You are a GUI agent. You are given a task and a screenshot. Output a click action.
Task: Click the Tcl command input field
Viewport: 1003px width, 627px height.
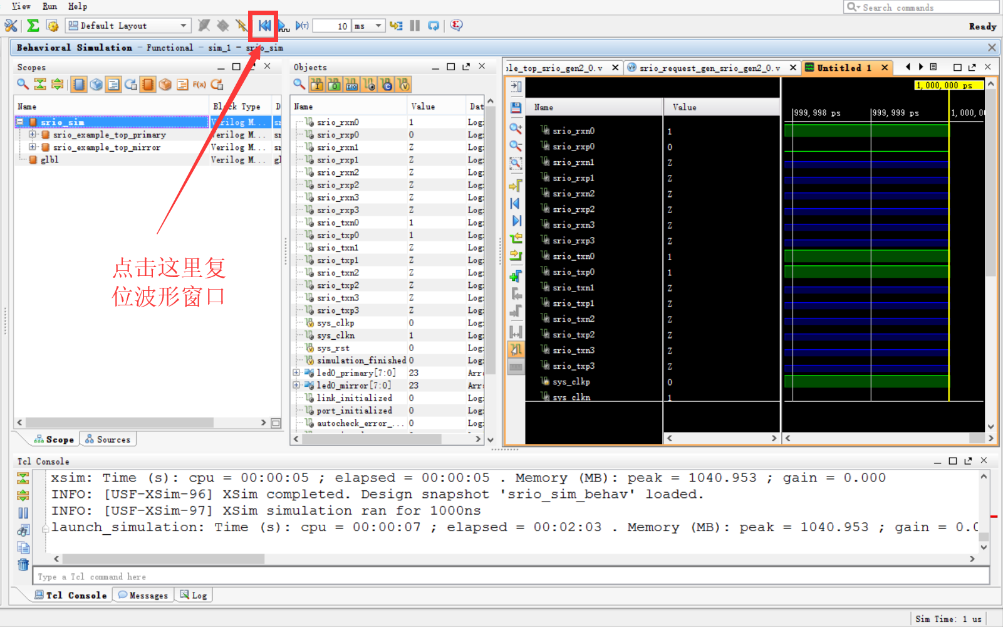[511, 576]
